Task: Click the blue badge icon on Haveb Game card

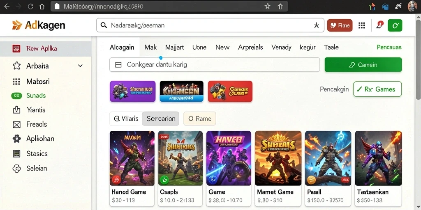Action: pos(213,180)
